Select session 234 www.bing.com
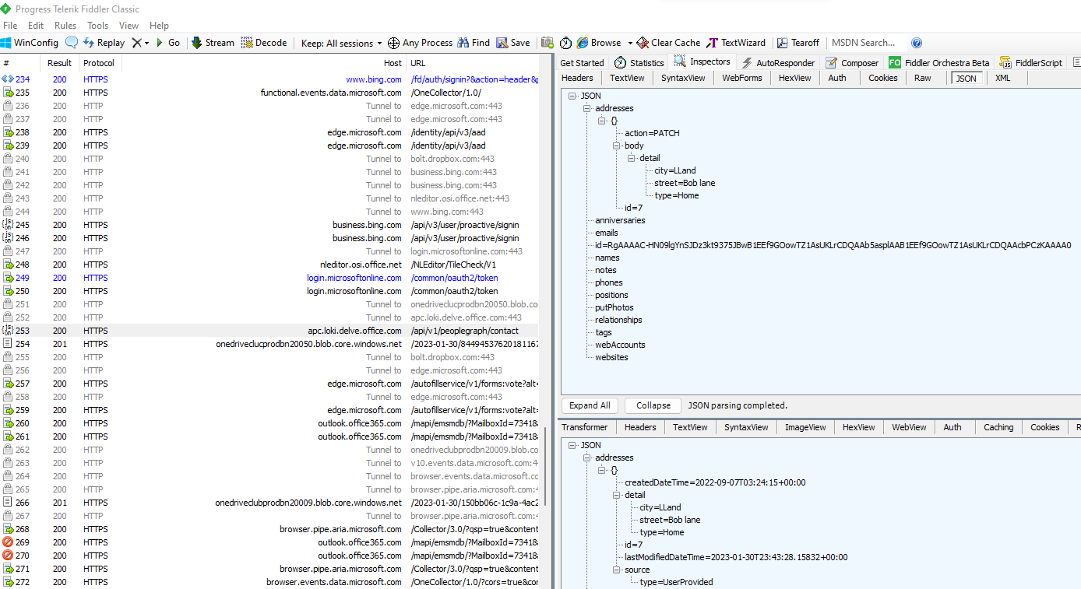The image size is (1081, 589). click(x=269, y=79)
